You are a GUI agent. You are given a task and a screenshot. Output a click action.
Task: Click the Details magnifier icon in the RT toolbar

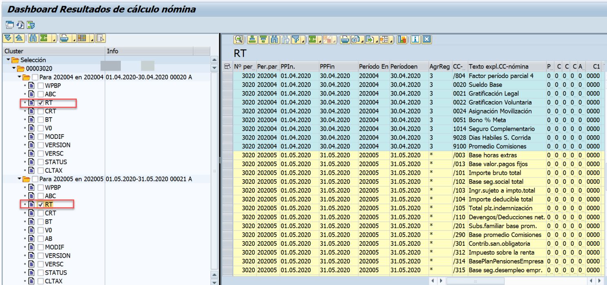pyautogui.click(x=240, y=40)
